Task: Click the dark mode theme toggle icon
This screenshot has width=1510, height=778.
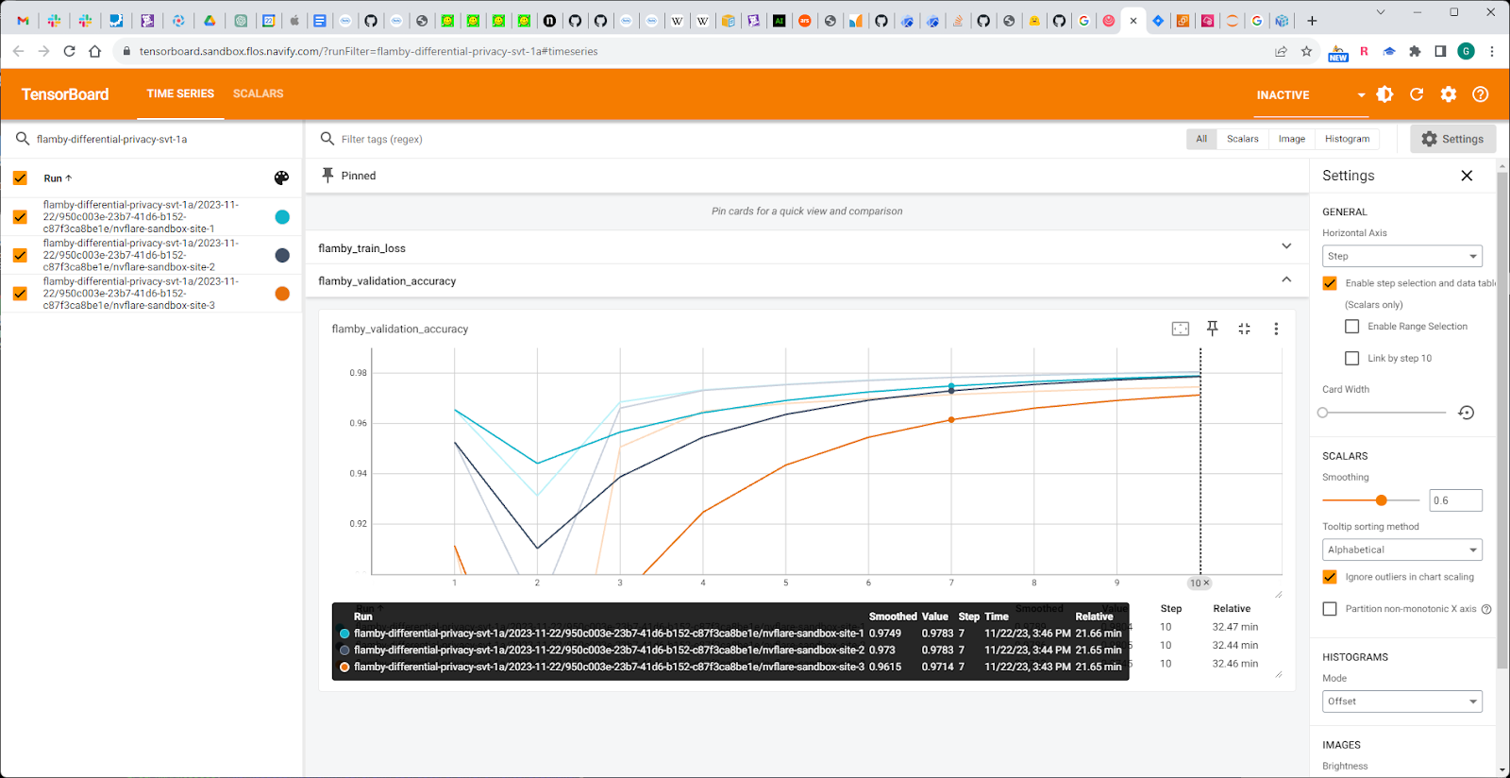Action: pyautogui.click(x=1384, y=94)
